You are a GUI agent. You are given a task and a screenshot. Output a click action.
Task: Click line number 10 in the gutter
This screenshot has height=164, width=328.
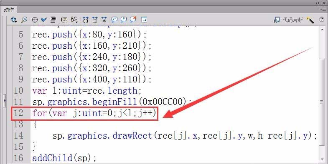[x=18, y=90]
